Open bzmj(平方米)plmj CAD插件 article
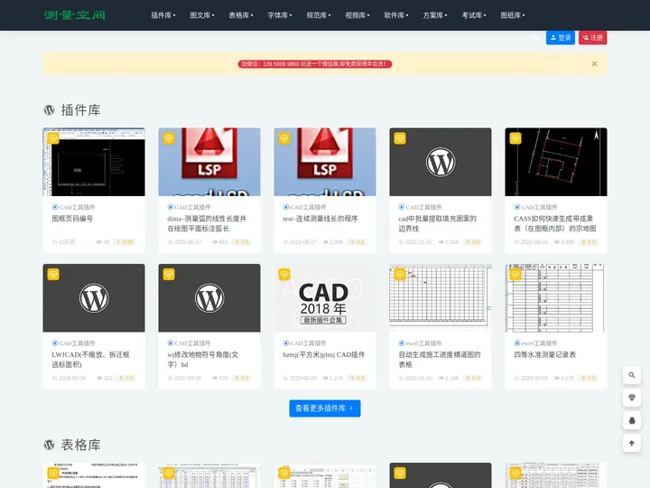This screenshot has height=488, width=650. (x=324, y=355)
